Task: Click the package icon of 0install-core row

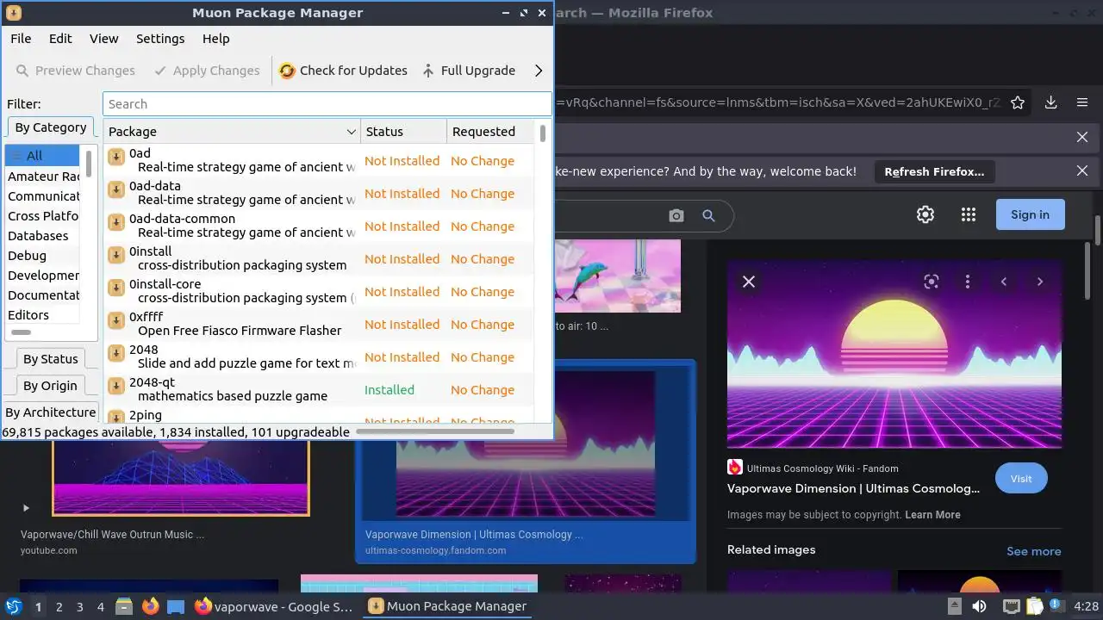Action: coord(115,288)
